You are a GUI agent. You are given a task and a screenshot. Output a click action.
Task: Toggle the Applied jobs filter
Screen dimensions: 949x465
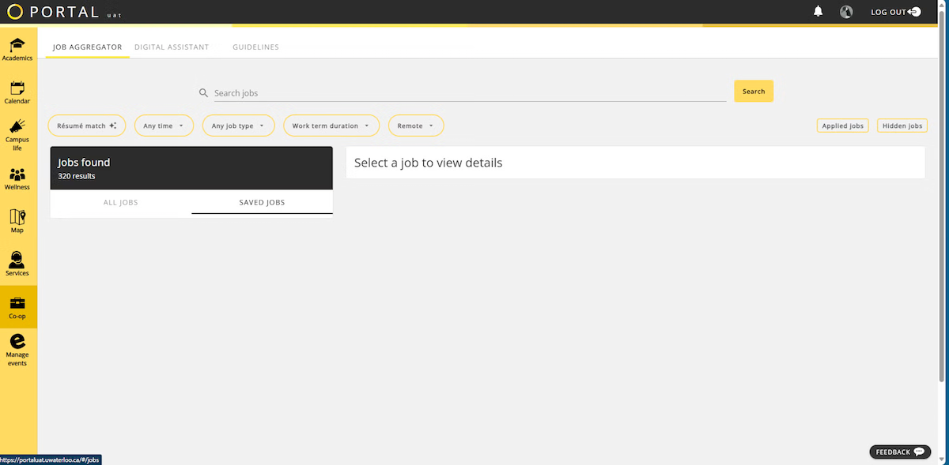[842, 125]
